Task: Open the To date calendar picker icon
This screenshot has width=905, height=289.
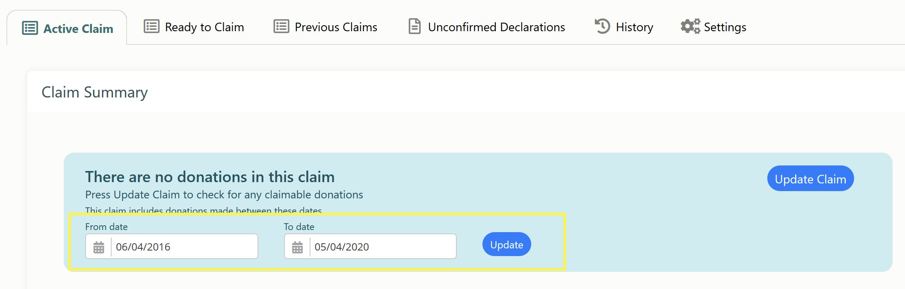Action: 297,247
